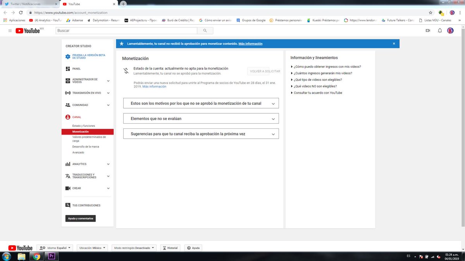Open ¿Cómo puedo obtener ingresos link

pos(327,67)
